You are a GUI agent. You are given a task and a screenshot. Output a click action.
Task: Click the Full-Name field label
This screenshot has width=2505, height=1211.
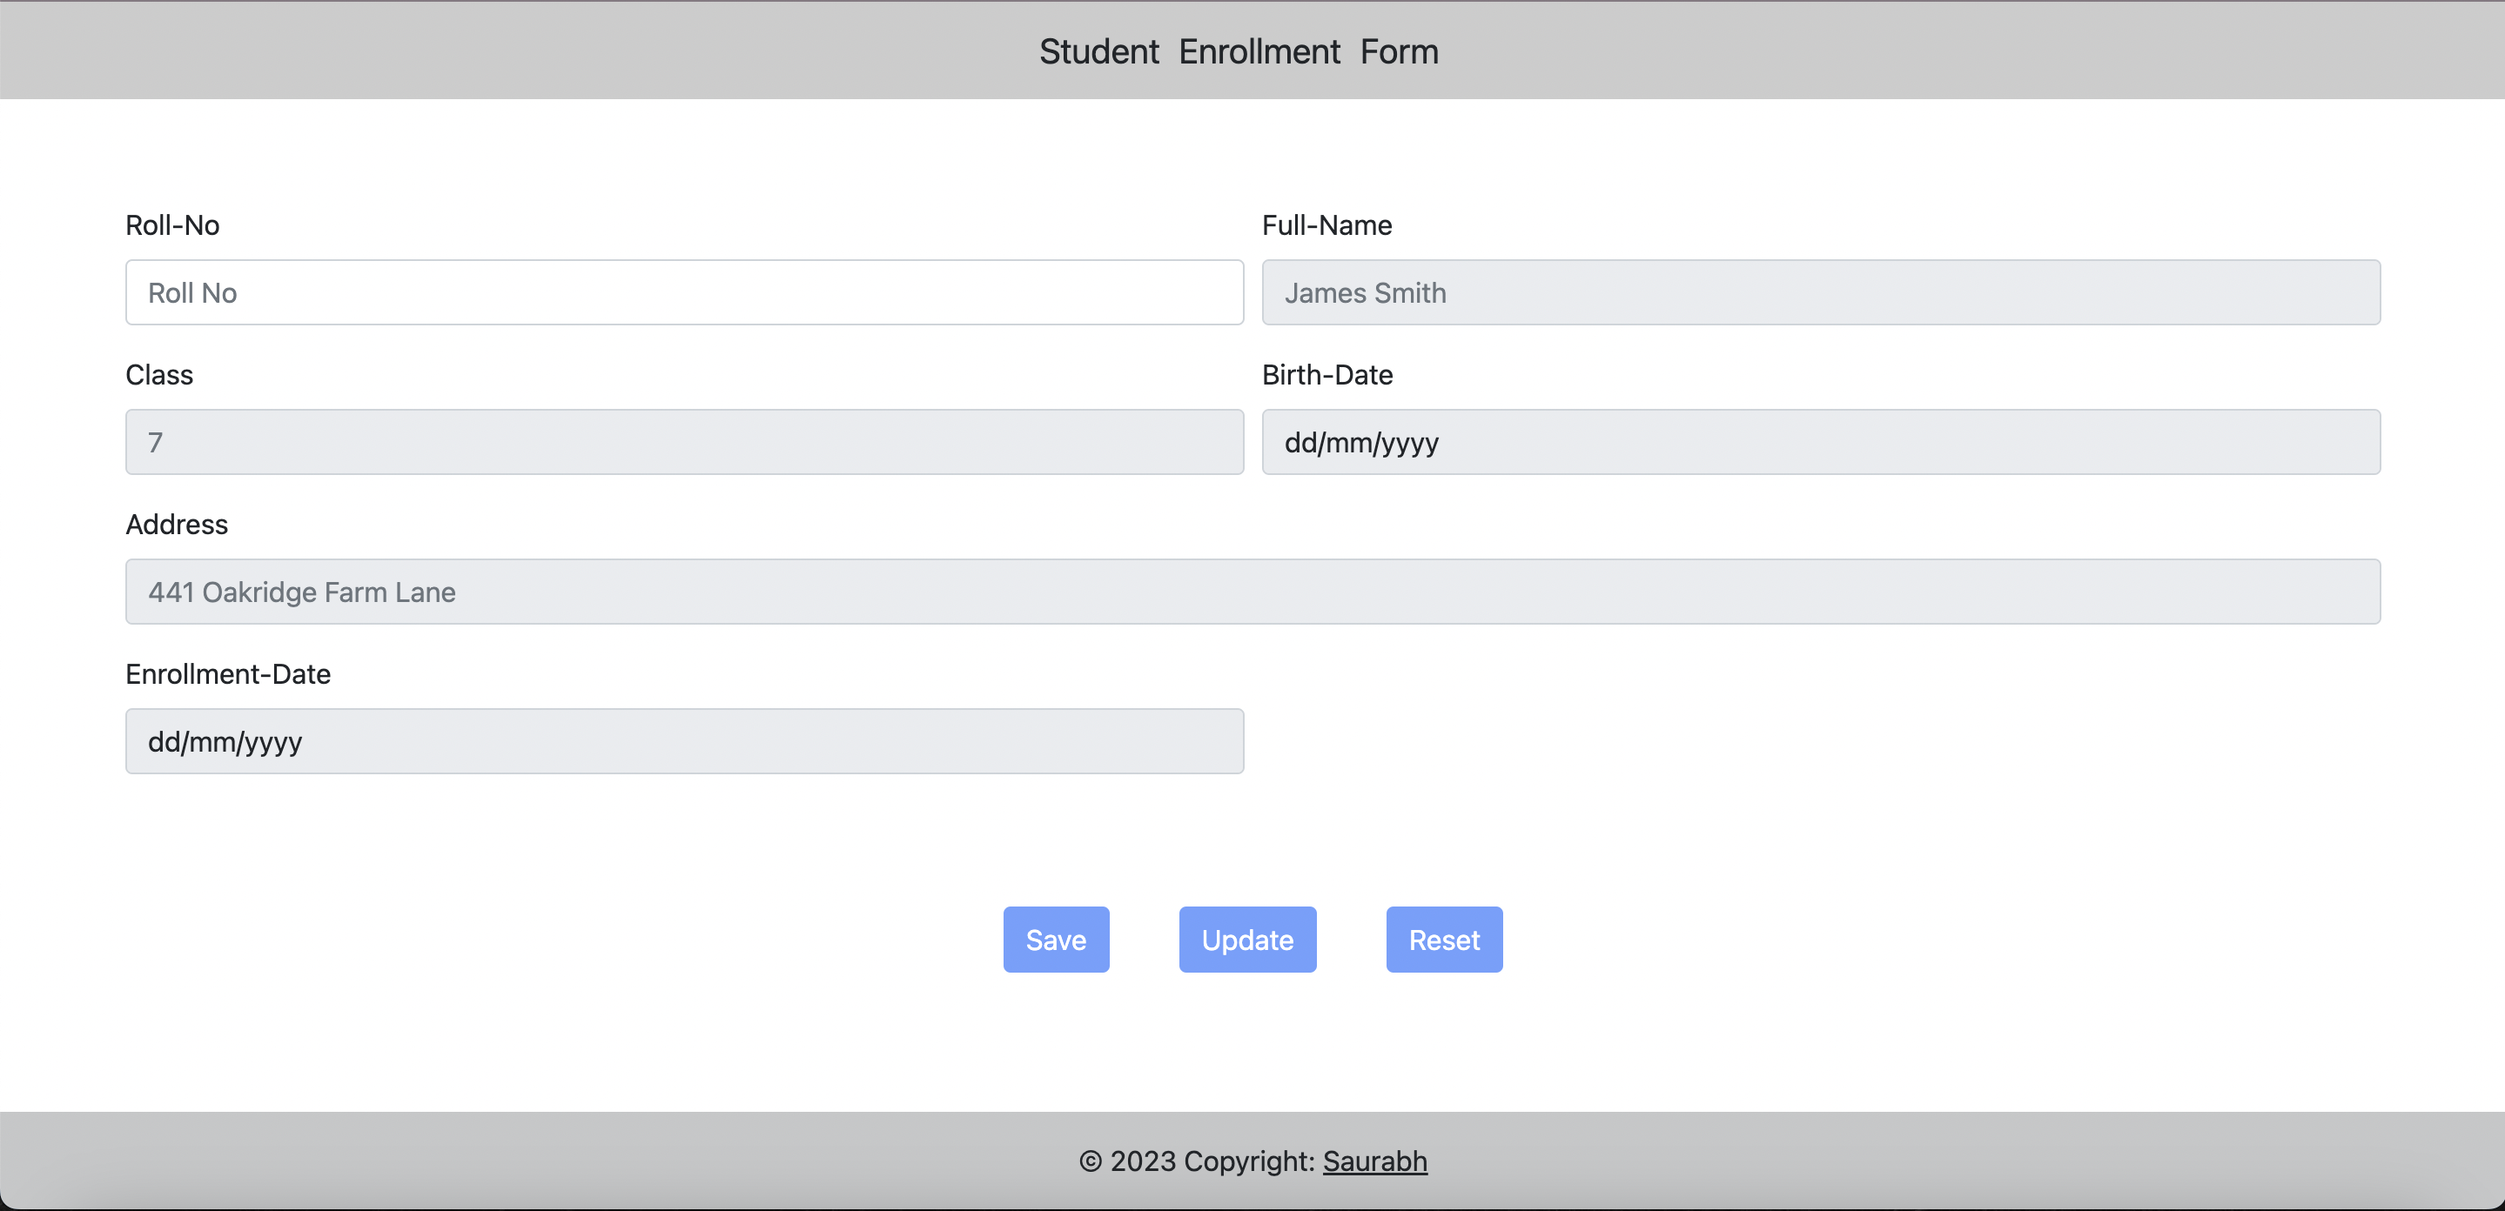1326,224
